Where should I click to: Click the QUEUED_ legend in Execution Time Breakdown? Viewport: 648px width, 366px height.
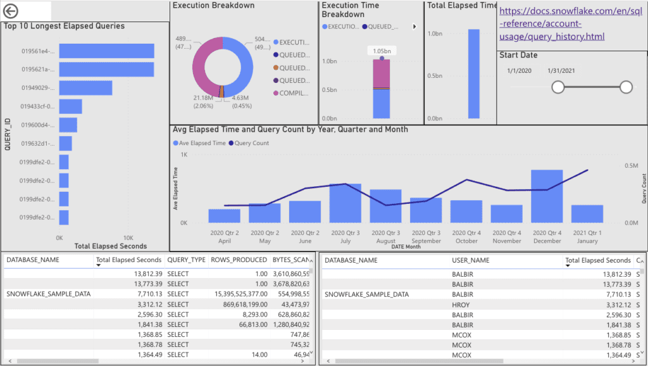(x=380, y=27)
